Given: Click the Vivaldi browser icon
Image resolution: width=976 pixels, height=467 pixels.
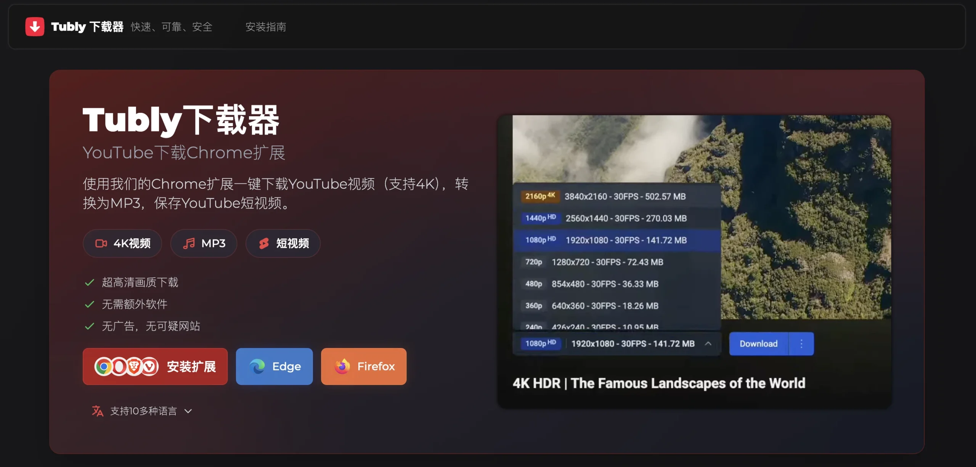Looking at the screenshot, I should pyautogui.click(x=149, y=367).
